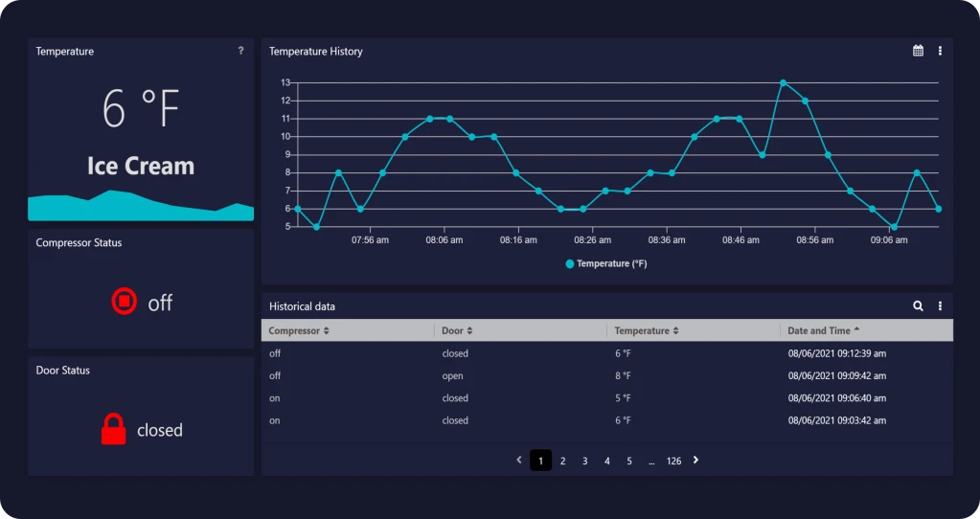The height and width of the screenshot is (519, 980).
Task: Jump to last page 126
Action: 673,462
